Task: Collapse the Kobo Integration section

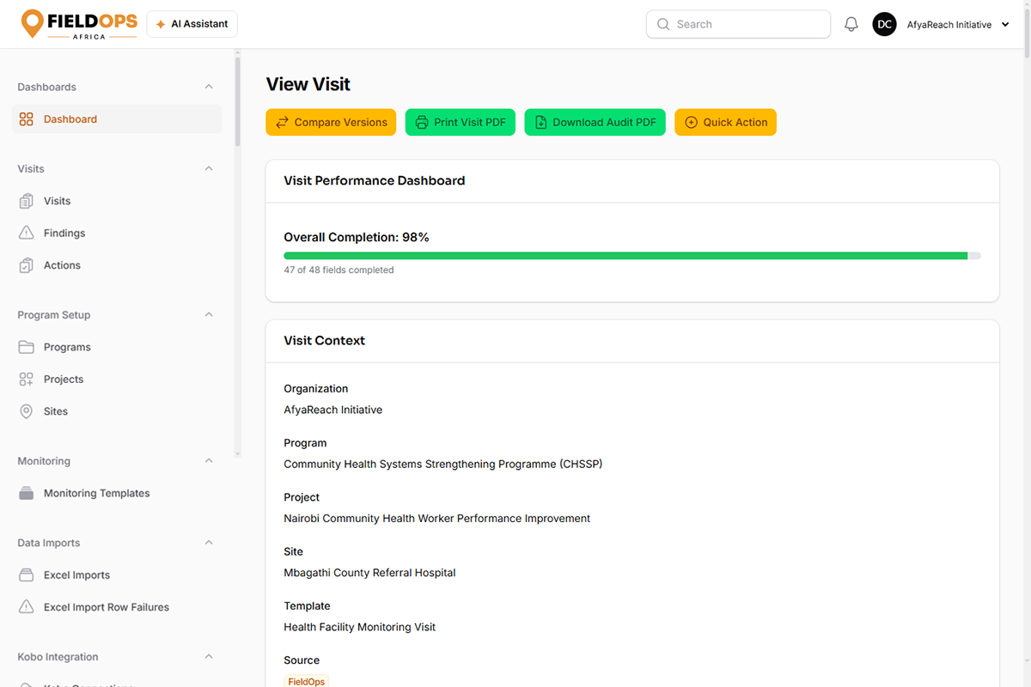Action: coord(209,656)
